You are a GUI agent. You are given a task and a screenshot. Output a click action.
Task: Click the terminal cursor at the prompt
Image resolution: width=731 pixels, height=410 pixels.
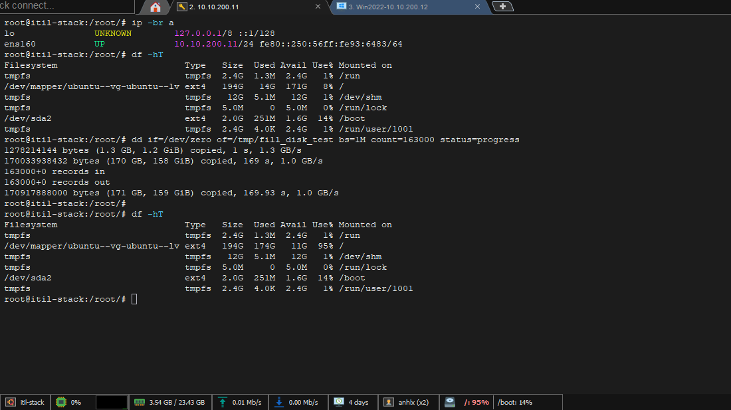tap(134, 299)
